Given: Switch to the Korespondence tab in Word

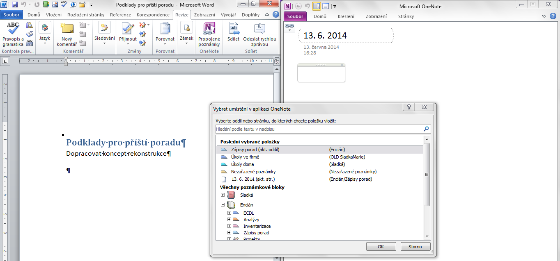Looking at the screenshot, I should (x=153, y=15).
